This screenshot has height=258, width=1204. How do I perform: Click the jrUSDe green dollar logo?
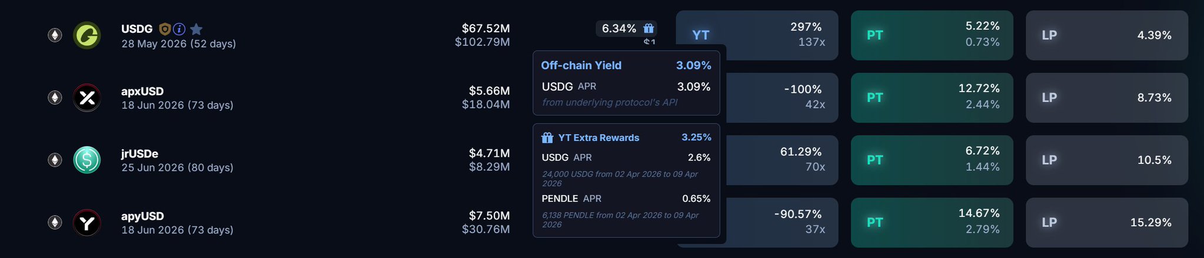pyautogui.click(x=87, y=160)
